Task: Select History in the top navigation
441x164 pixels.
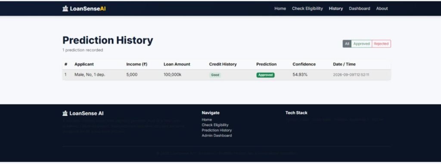Action: point(336,9)
